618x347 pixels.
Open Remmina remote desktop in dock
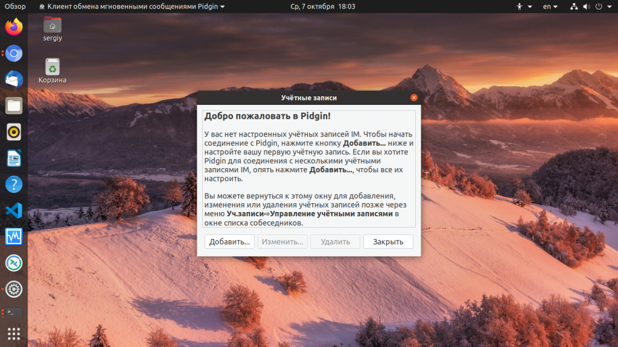(x=14, y=263)
